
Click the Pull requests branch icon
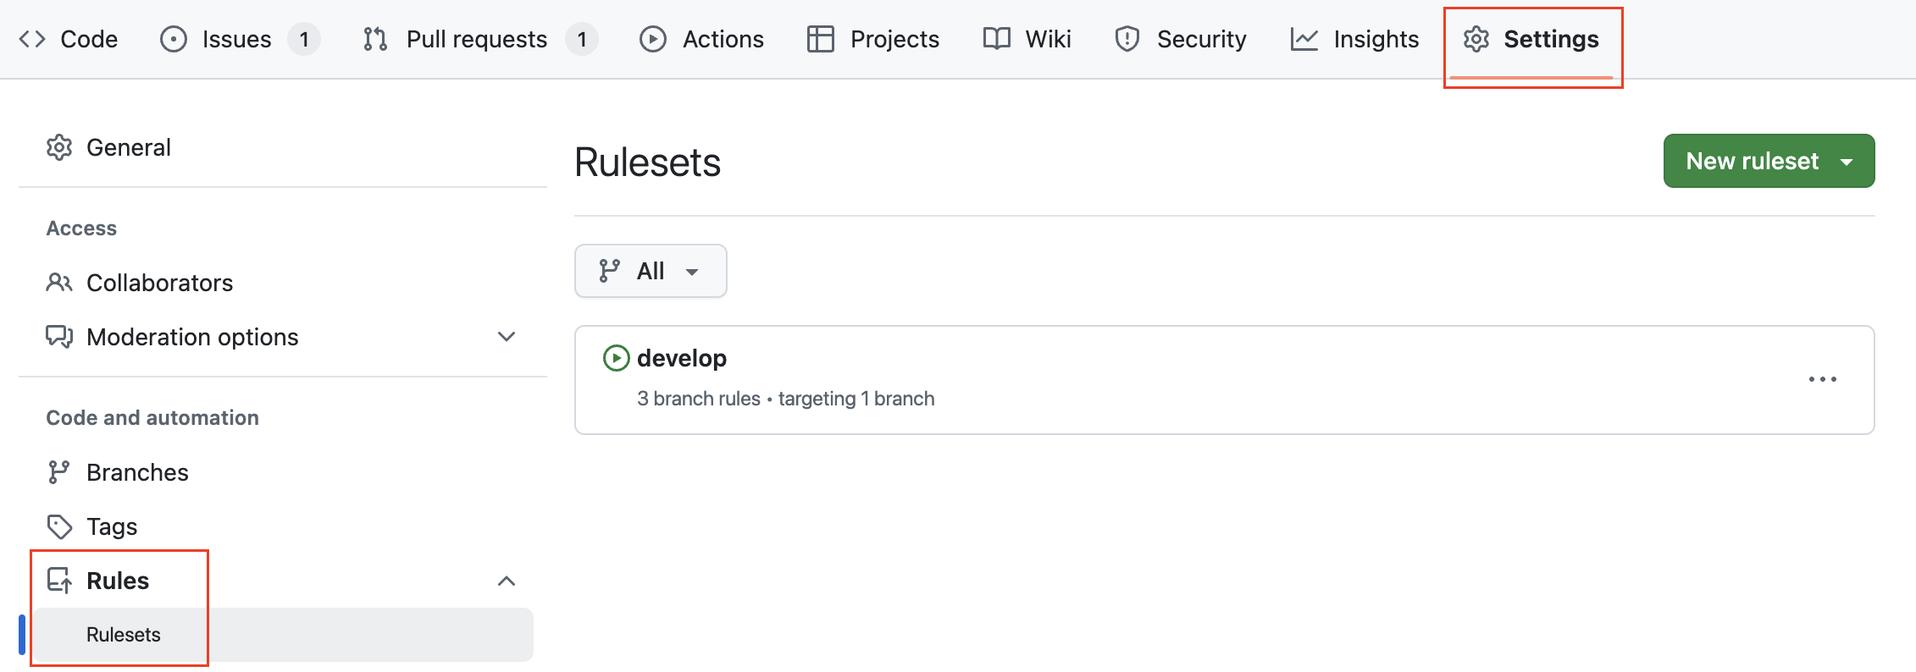[x=375, y=39]
